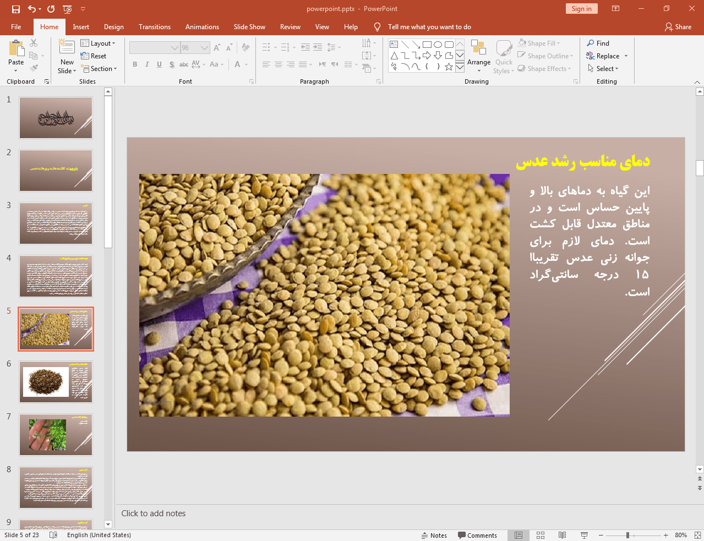Clear all formatting icon
This screenshot has width=704, height=541.
coord(245,48)
